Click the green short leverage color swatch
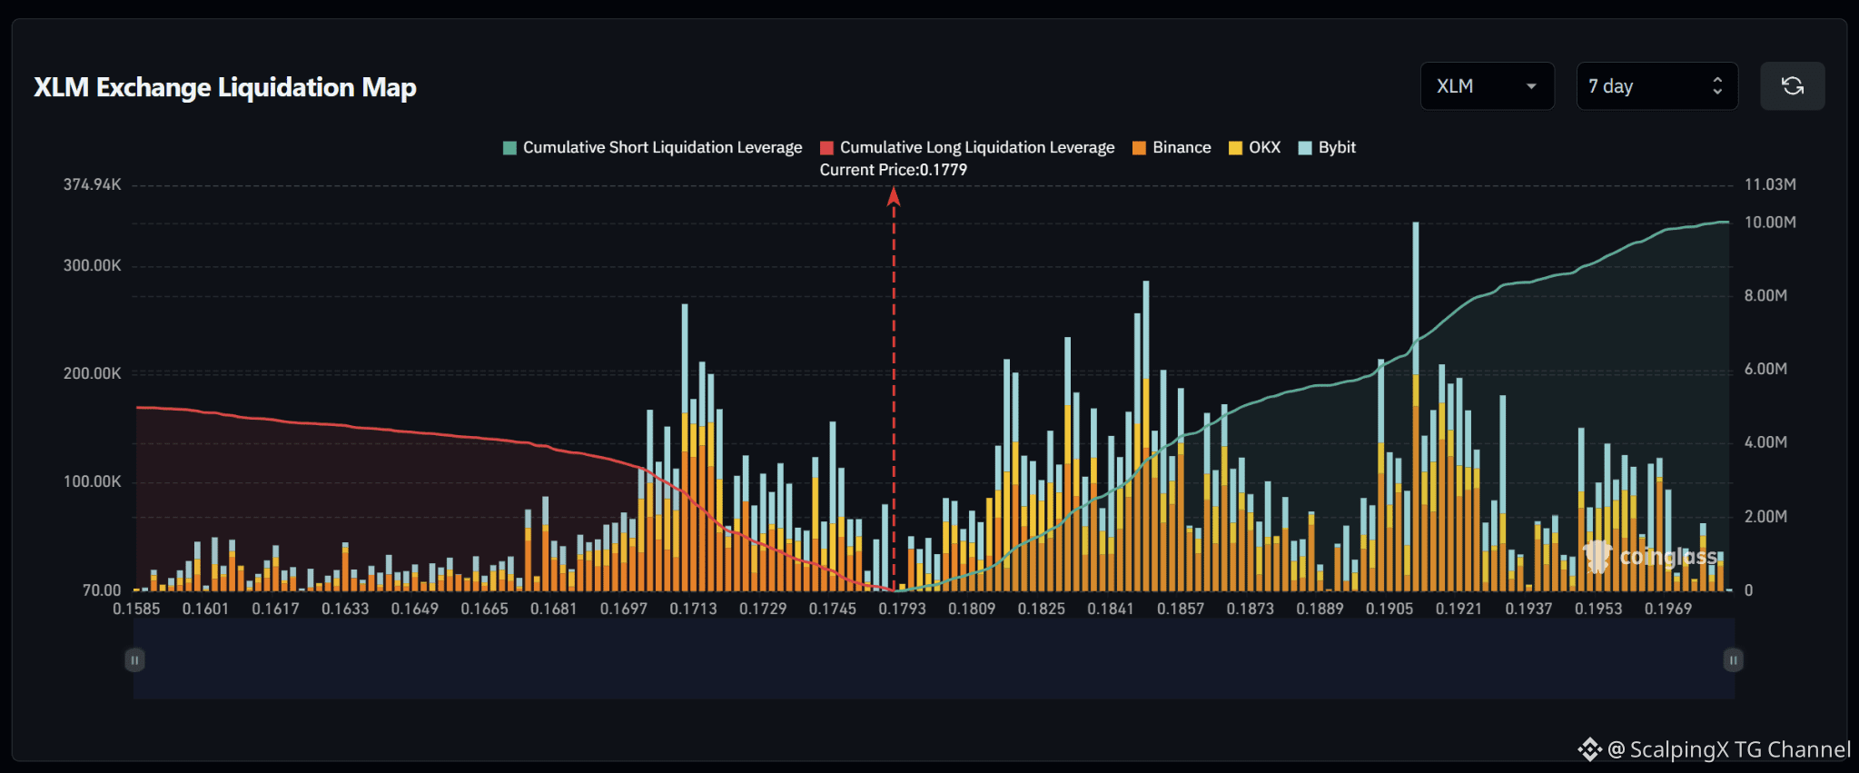Viewport: 1859px width, 773px height. click(509, 148)
